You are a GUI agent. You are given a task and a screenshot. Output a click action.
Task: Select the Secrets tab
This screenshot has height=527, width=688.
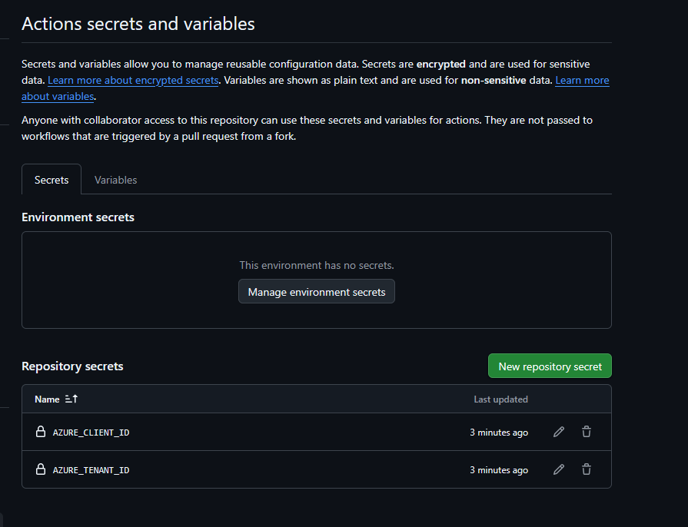[x=51, y=179]
